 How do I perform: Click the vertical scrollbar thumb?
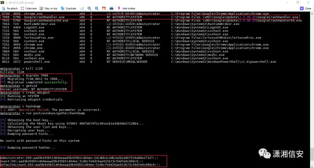(312, 154)
